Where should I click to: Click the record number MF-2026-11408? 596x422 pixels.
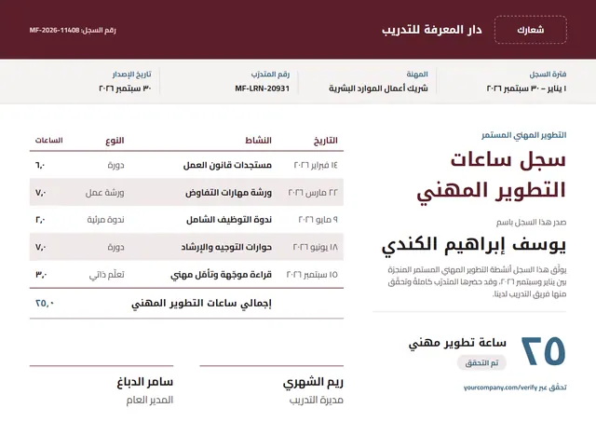(54, 30)
